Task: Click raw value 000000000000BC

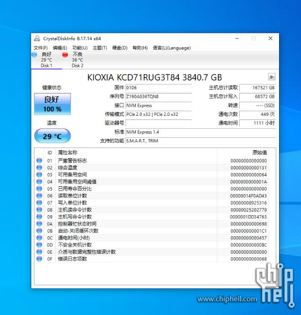Action: (248, 244)
